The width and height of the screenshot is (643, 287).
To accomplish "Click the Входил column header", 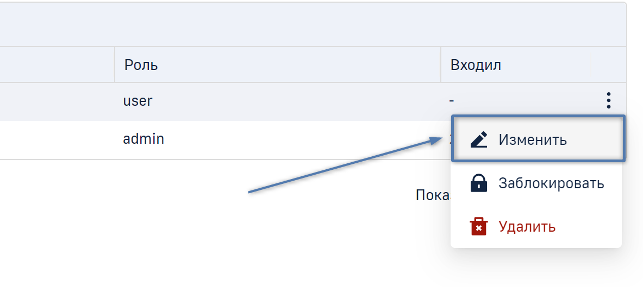I will tap(476, 65).
